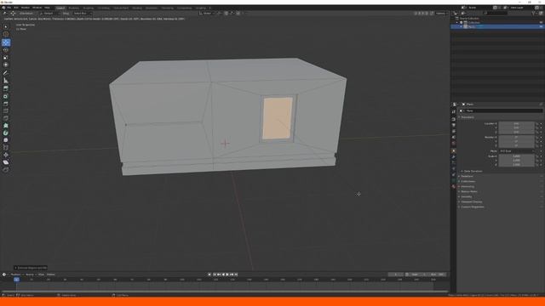Viewport: 545px width, 306px height.
Task: Toggle the Location X lock
Action: click(x=537, y=123)
